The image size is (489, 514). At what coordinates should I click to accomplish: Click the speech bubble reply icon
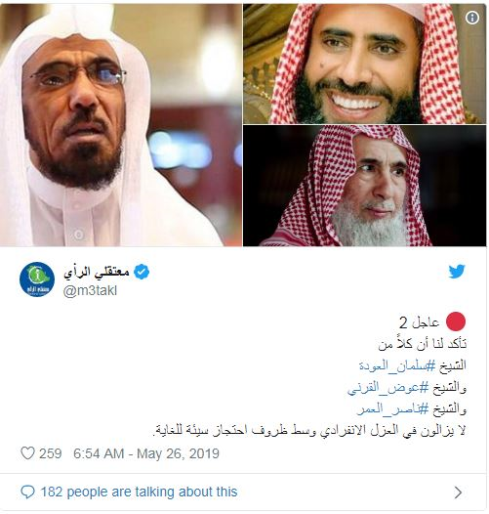(x=27, y=493)
